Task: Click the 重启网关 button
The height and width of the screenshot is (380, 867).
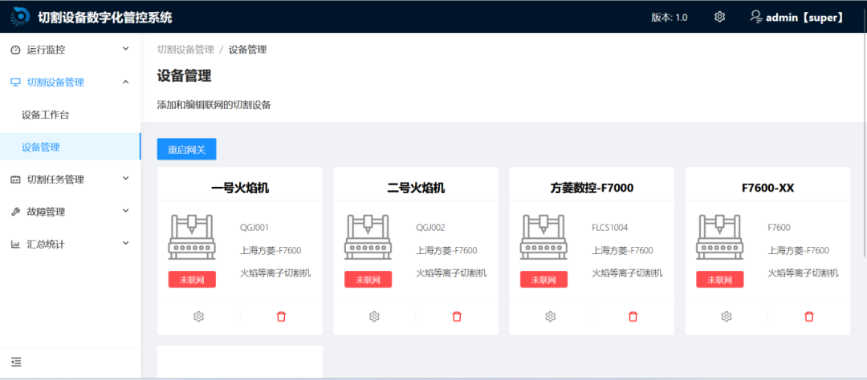Action: [186, 149]
